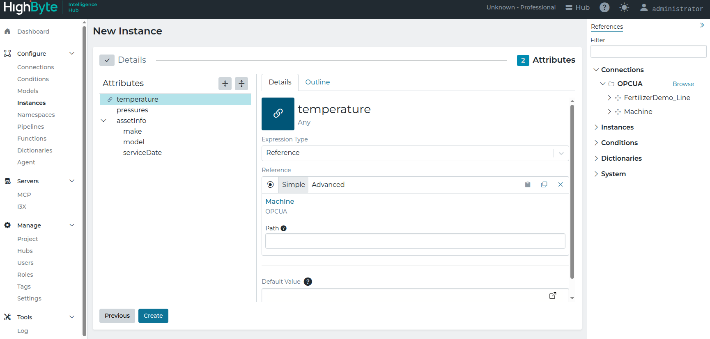Open Models in sidebar
The width and height of the screenshot is (710, 339).
pyautogui.click(x=28, y=91)
